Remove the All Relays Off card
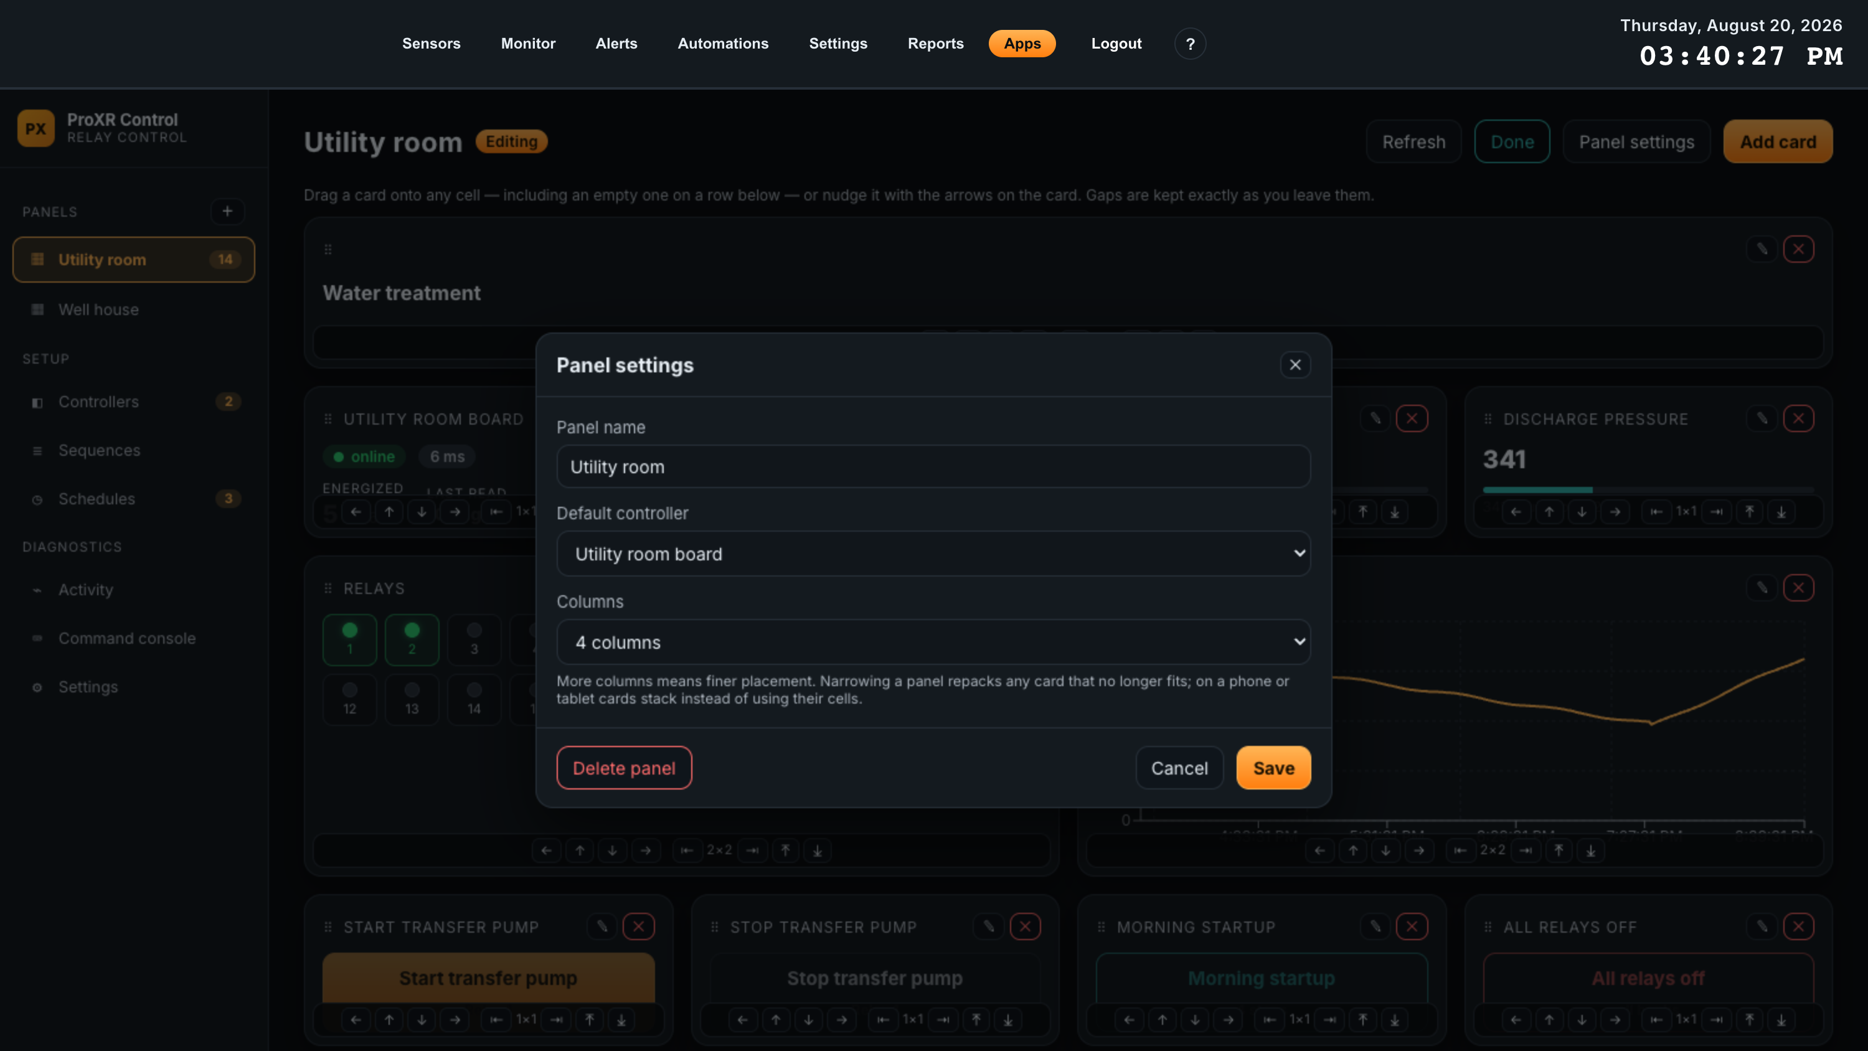 pos(1798,926)
